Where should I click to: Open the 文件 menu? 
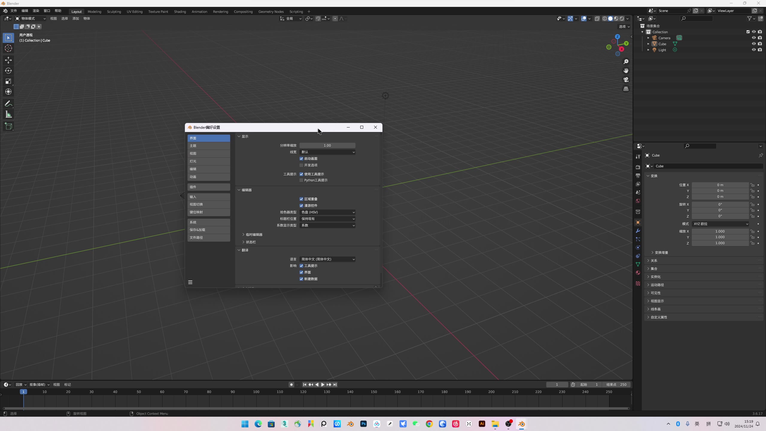point(14,11)
